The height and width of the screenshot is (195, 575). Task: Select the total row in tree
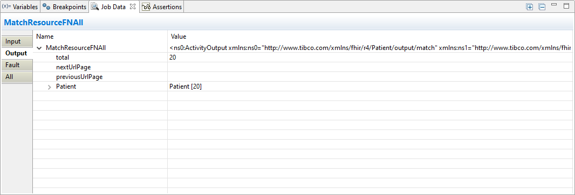304,57
